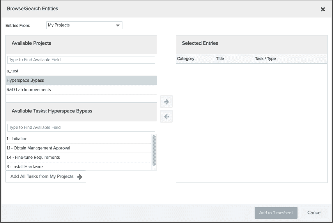Click the right arrow to add selection

[x=166, y=102]
